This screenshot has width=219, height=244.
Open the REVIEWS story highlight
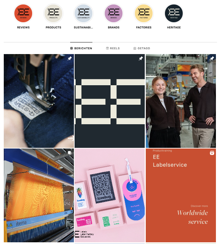coord(23,13)
